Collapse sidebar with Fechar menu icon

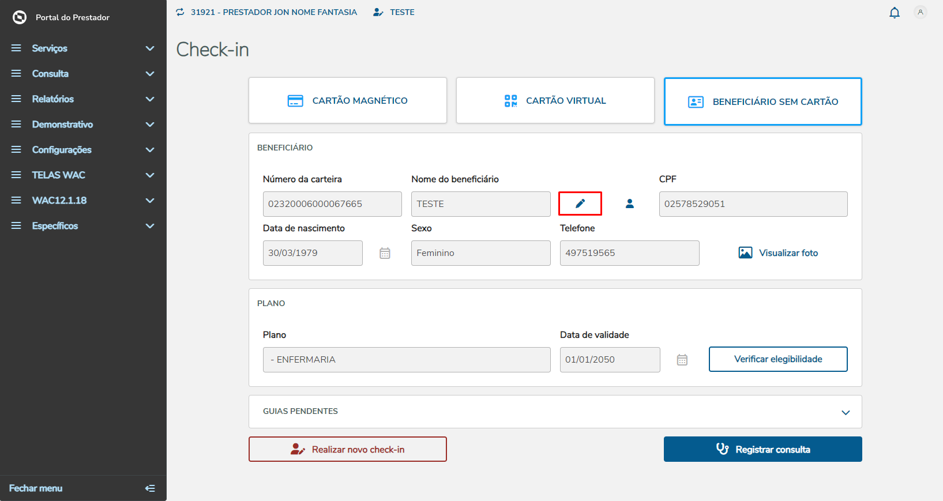pos(150,488)
